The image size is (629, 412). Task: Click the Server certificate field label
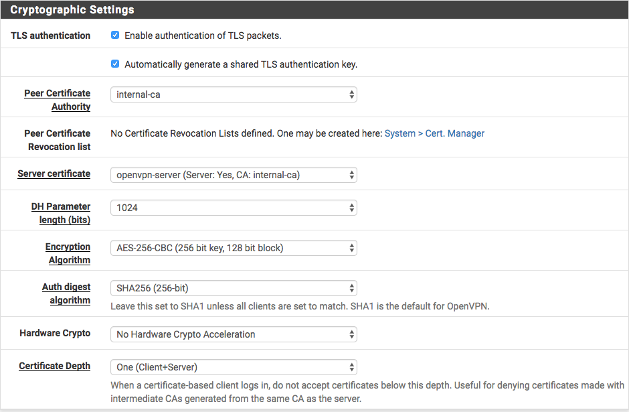54,174
